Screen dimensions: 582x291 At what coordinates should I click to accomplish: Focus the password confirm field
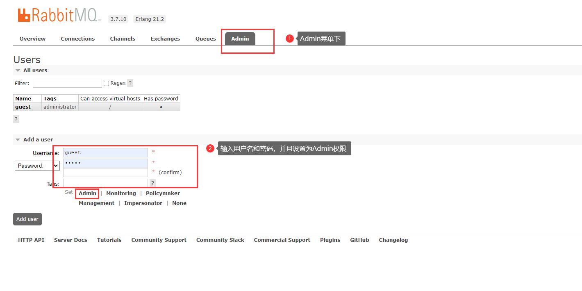point(105,173)
